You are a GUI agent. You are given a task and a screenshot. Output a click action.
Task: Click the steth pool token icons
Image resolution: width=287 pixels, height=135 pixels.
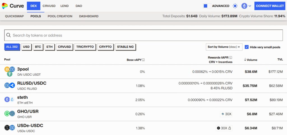click(x=10, y=99)
